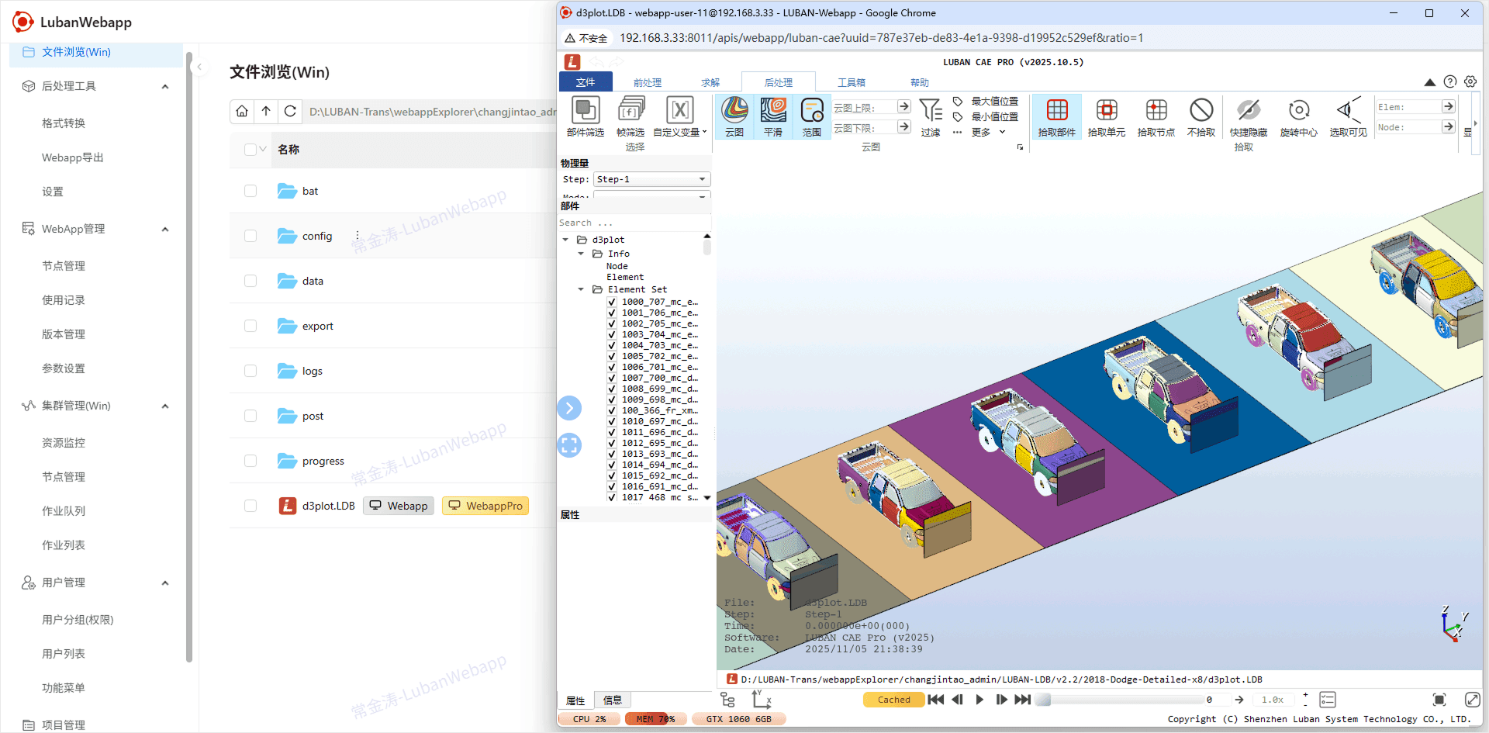Check the box next to d3plot.LDB file
Viewport: 1489px width, 733px height.
pos(250,506)
